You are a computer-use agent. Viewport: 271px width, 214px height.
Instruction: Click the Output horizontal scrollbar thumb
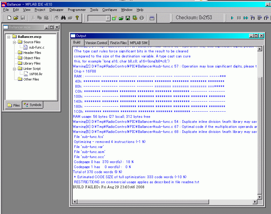click(143, 202)
